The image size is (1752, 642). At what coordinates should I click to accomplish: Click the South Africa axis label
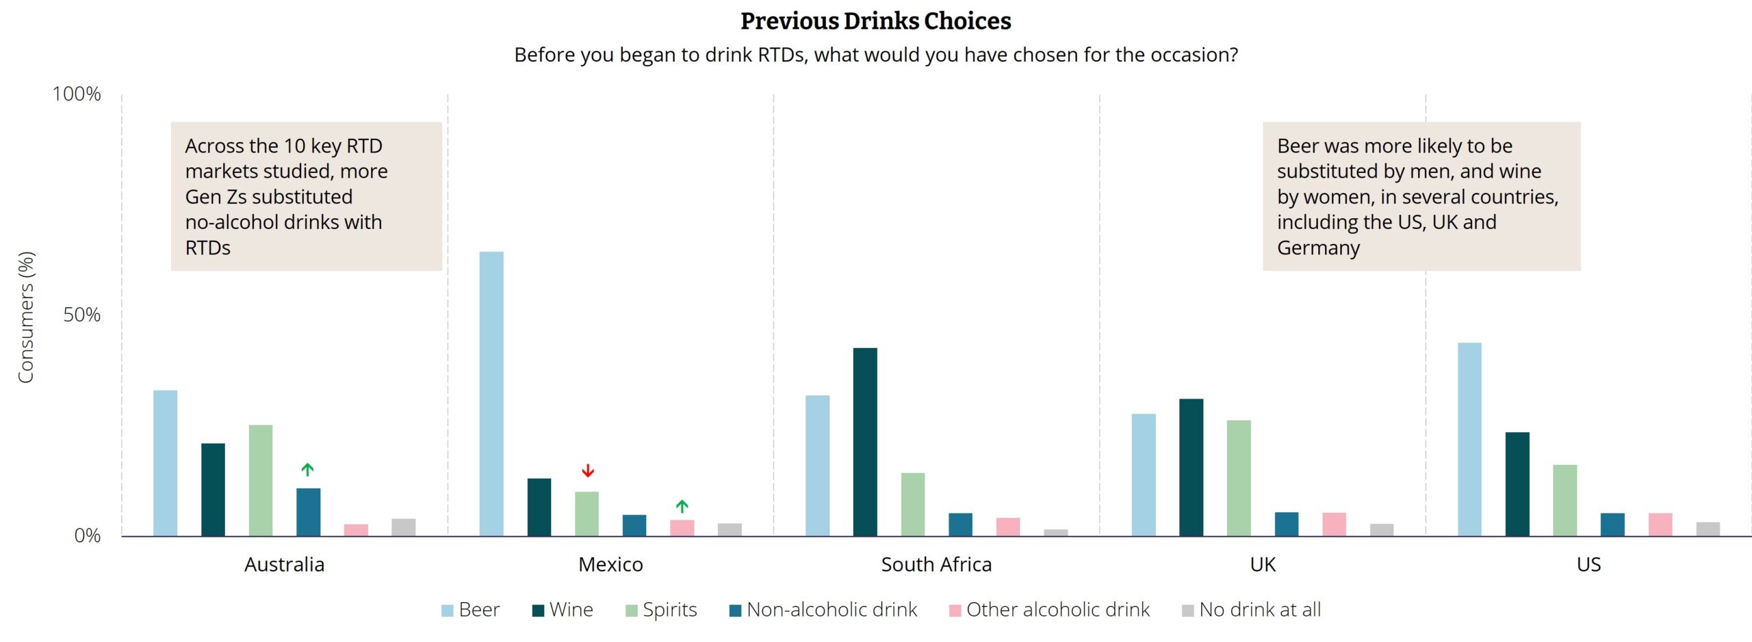[936, 565]
